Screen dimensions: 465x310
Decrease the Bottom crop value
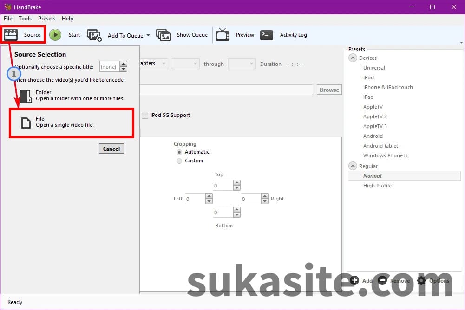tap(236, 215)
